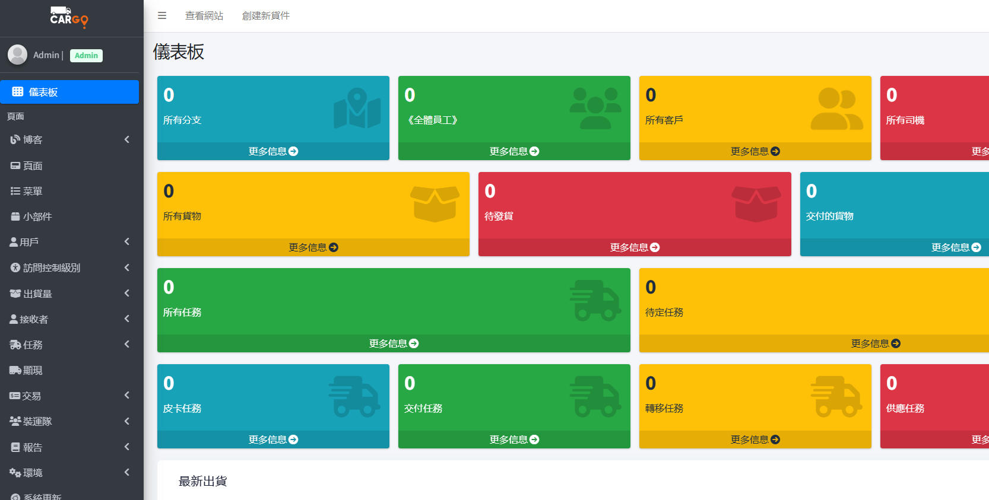Click the map icon on 所有分支 card
Viewport: 989px width, 500px height.
click(357, 108)
